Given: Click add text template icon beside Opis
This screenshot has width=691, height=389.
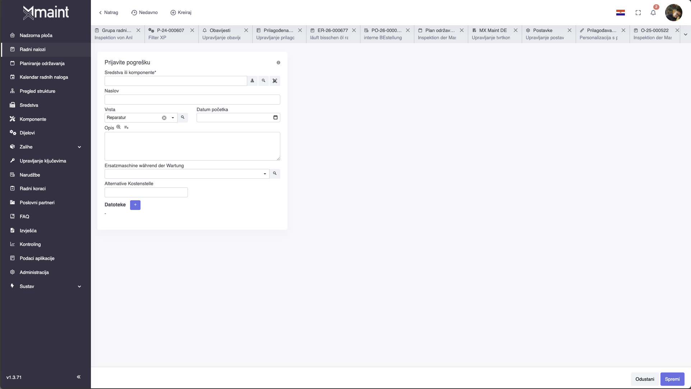Looking at the screenshot, I should 126,127.
